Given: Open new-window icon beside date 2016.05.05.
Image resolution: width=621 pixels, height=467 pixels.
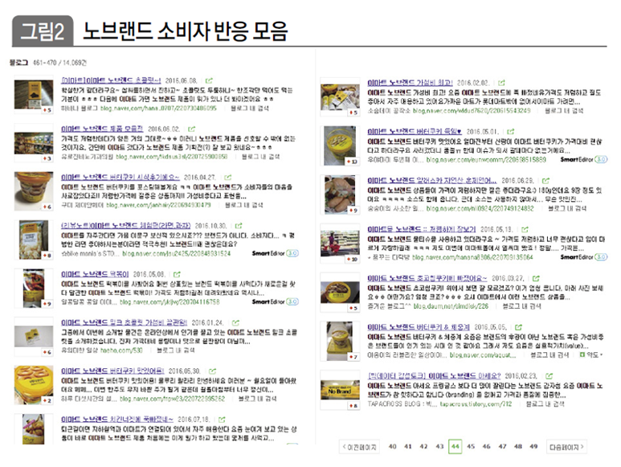Looking at the screenshot, I should 518,327.
